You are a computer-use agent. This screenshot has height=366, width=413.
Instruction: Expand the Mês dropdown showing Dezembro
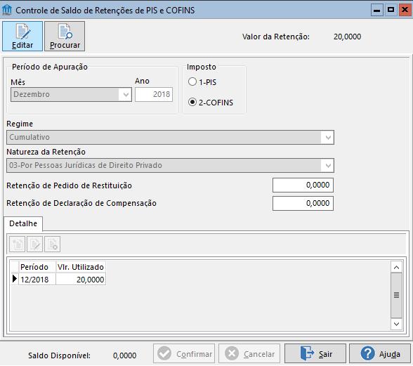point(71,94)
